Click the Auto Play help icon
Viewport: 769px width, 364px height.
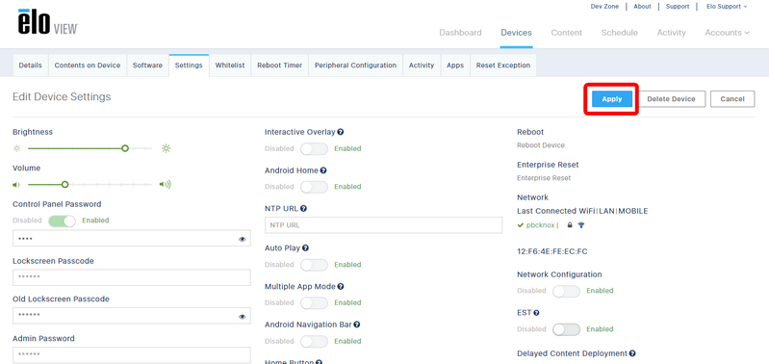(x=305, y=248)
